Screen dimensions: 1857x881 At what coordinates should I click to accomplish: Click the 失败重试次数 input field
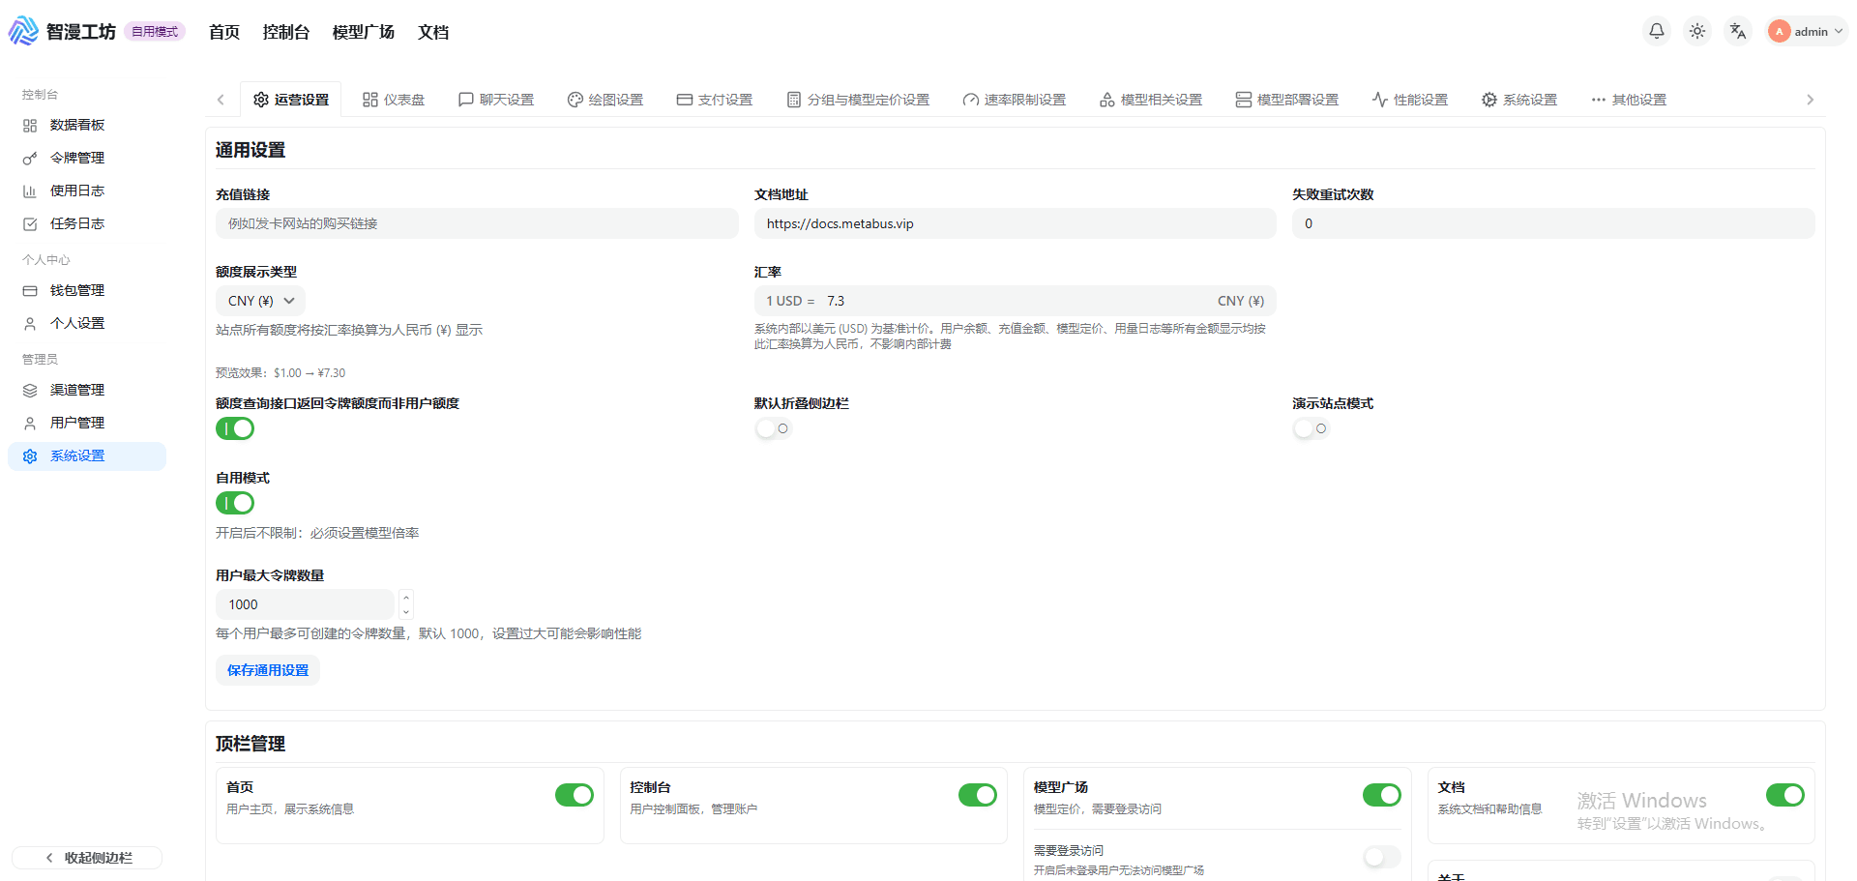click(x=1553, y=223)
